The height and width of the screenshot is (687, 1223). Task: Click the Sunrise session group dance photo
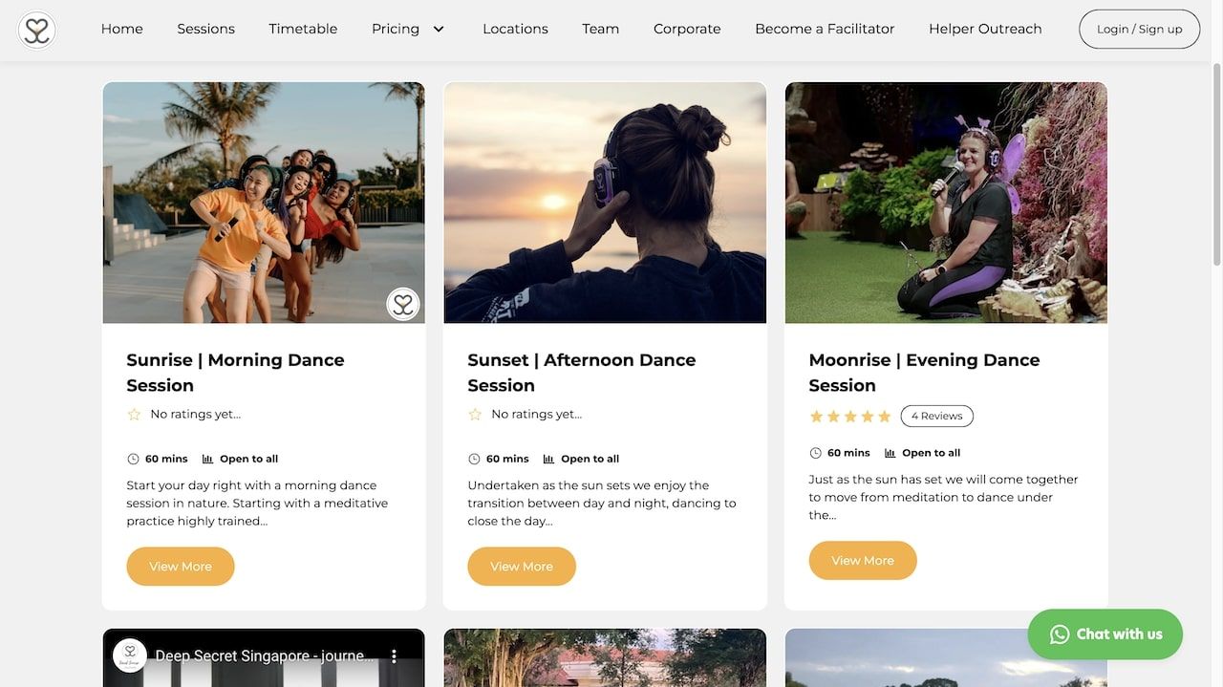pyautogui.click(x=264, y=203)
